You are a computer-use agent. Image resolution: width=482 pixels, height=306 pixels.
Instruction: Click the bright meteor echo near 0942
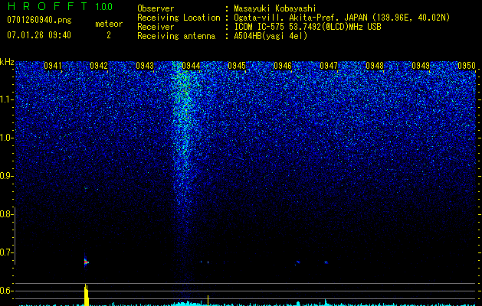click(86, 262)
